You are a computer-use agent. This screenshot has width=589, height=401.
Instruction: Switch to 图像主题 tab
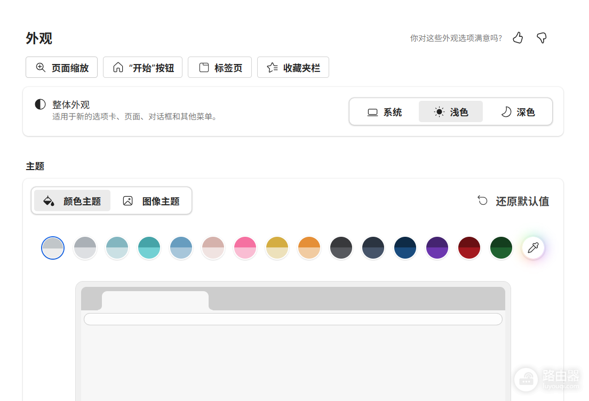coord(151,201)
